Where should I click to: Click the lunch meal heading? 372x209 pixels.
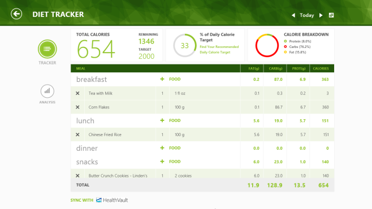click(85, 121)
